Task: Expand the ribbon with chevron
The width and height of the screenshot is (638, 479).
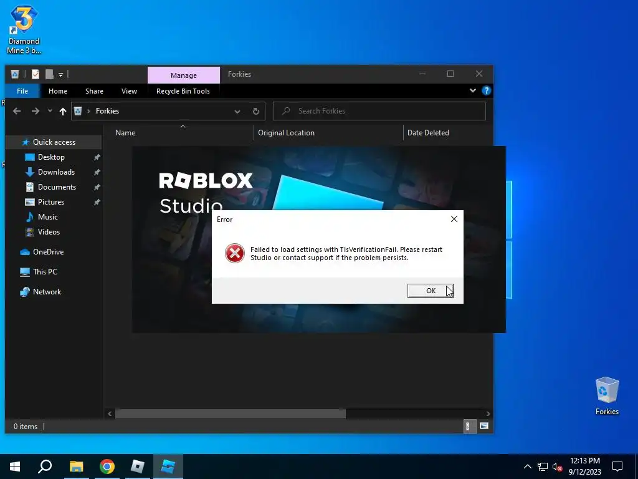Action: coord(473,90)
